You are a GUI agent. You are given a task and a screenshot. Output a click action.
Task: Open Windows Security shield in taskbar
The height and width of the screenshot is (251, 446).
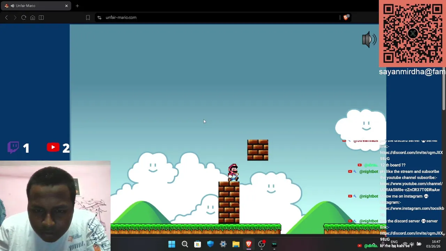210,244
